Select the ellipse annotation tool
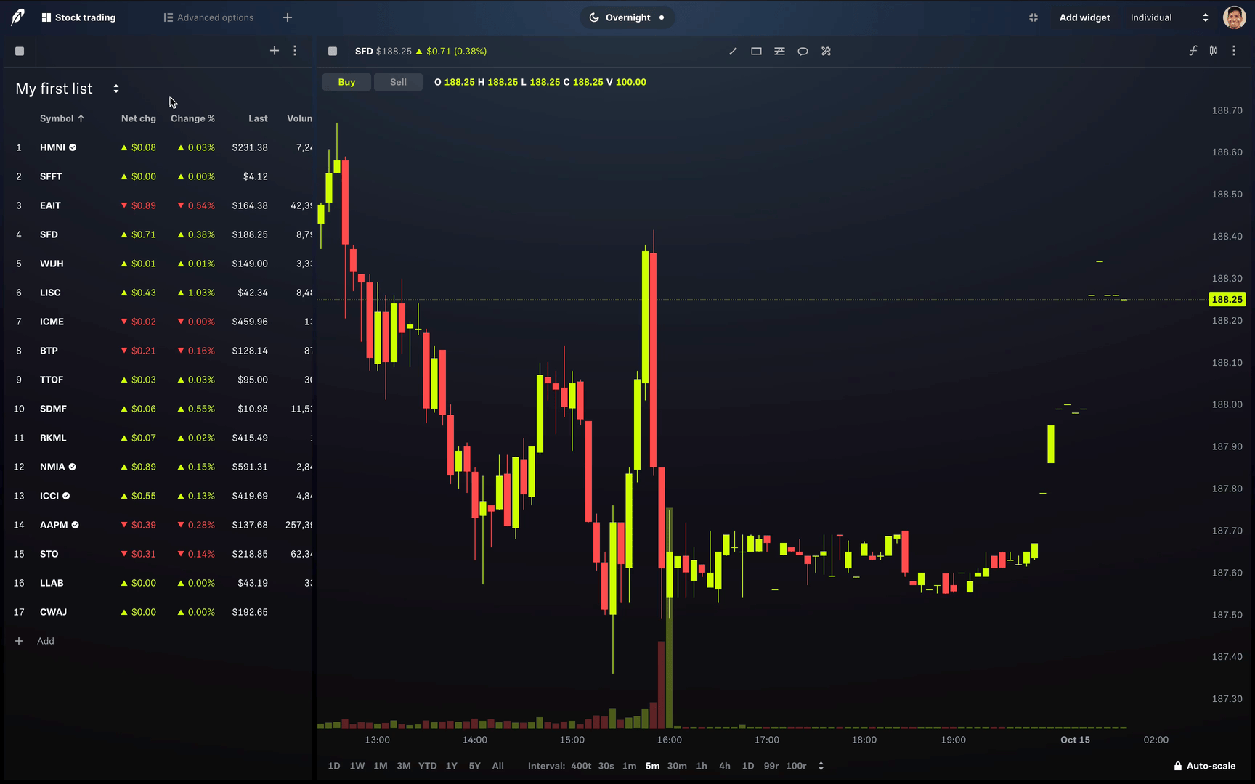The image size is (1255, 784). [803, 52]
